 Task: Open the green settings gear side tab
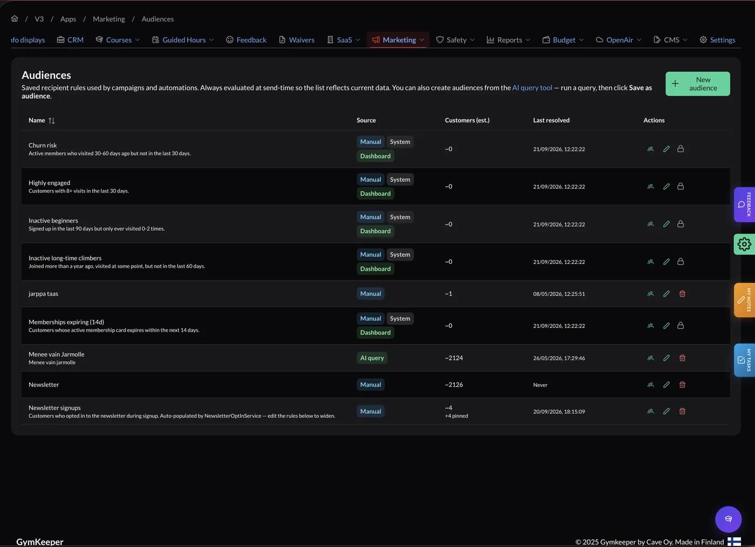tap(744, 244)
